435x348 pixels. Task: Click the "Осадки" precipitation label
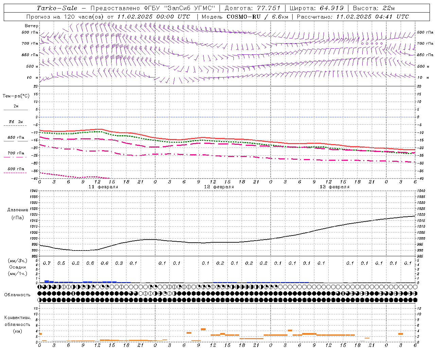pyautogui.click(x=18, y=267)
